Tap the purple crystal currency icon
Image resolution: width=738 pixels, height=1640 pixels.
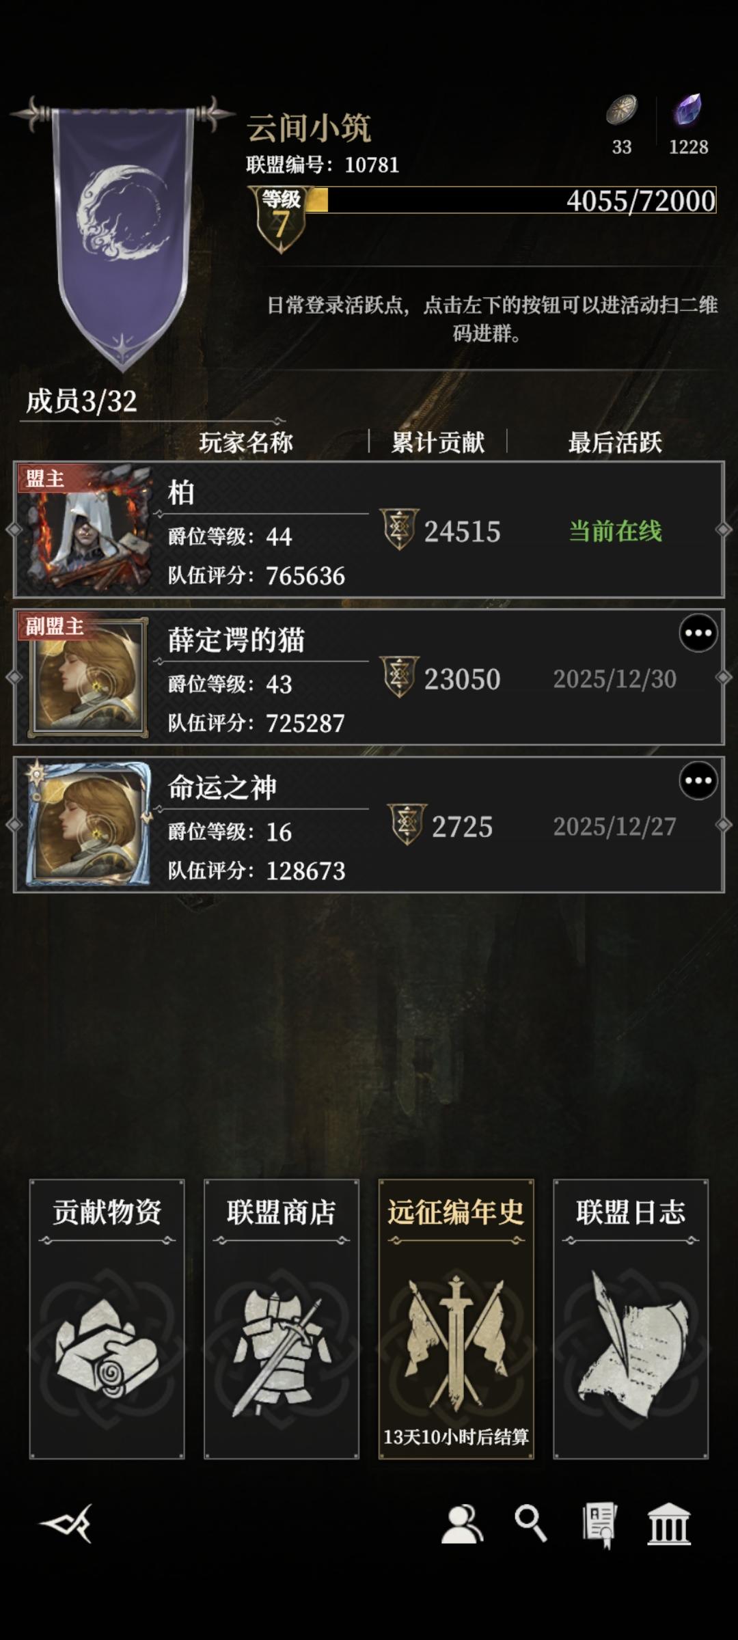pos(687,109)
